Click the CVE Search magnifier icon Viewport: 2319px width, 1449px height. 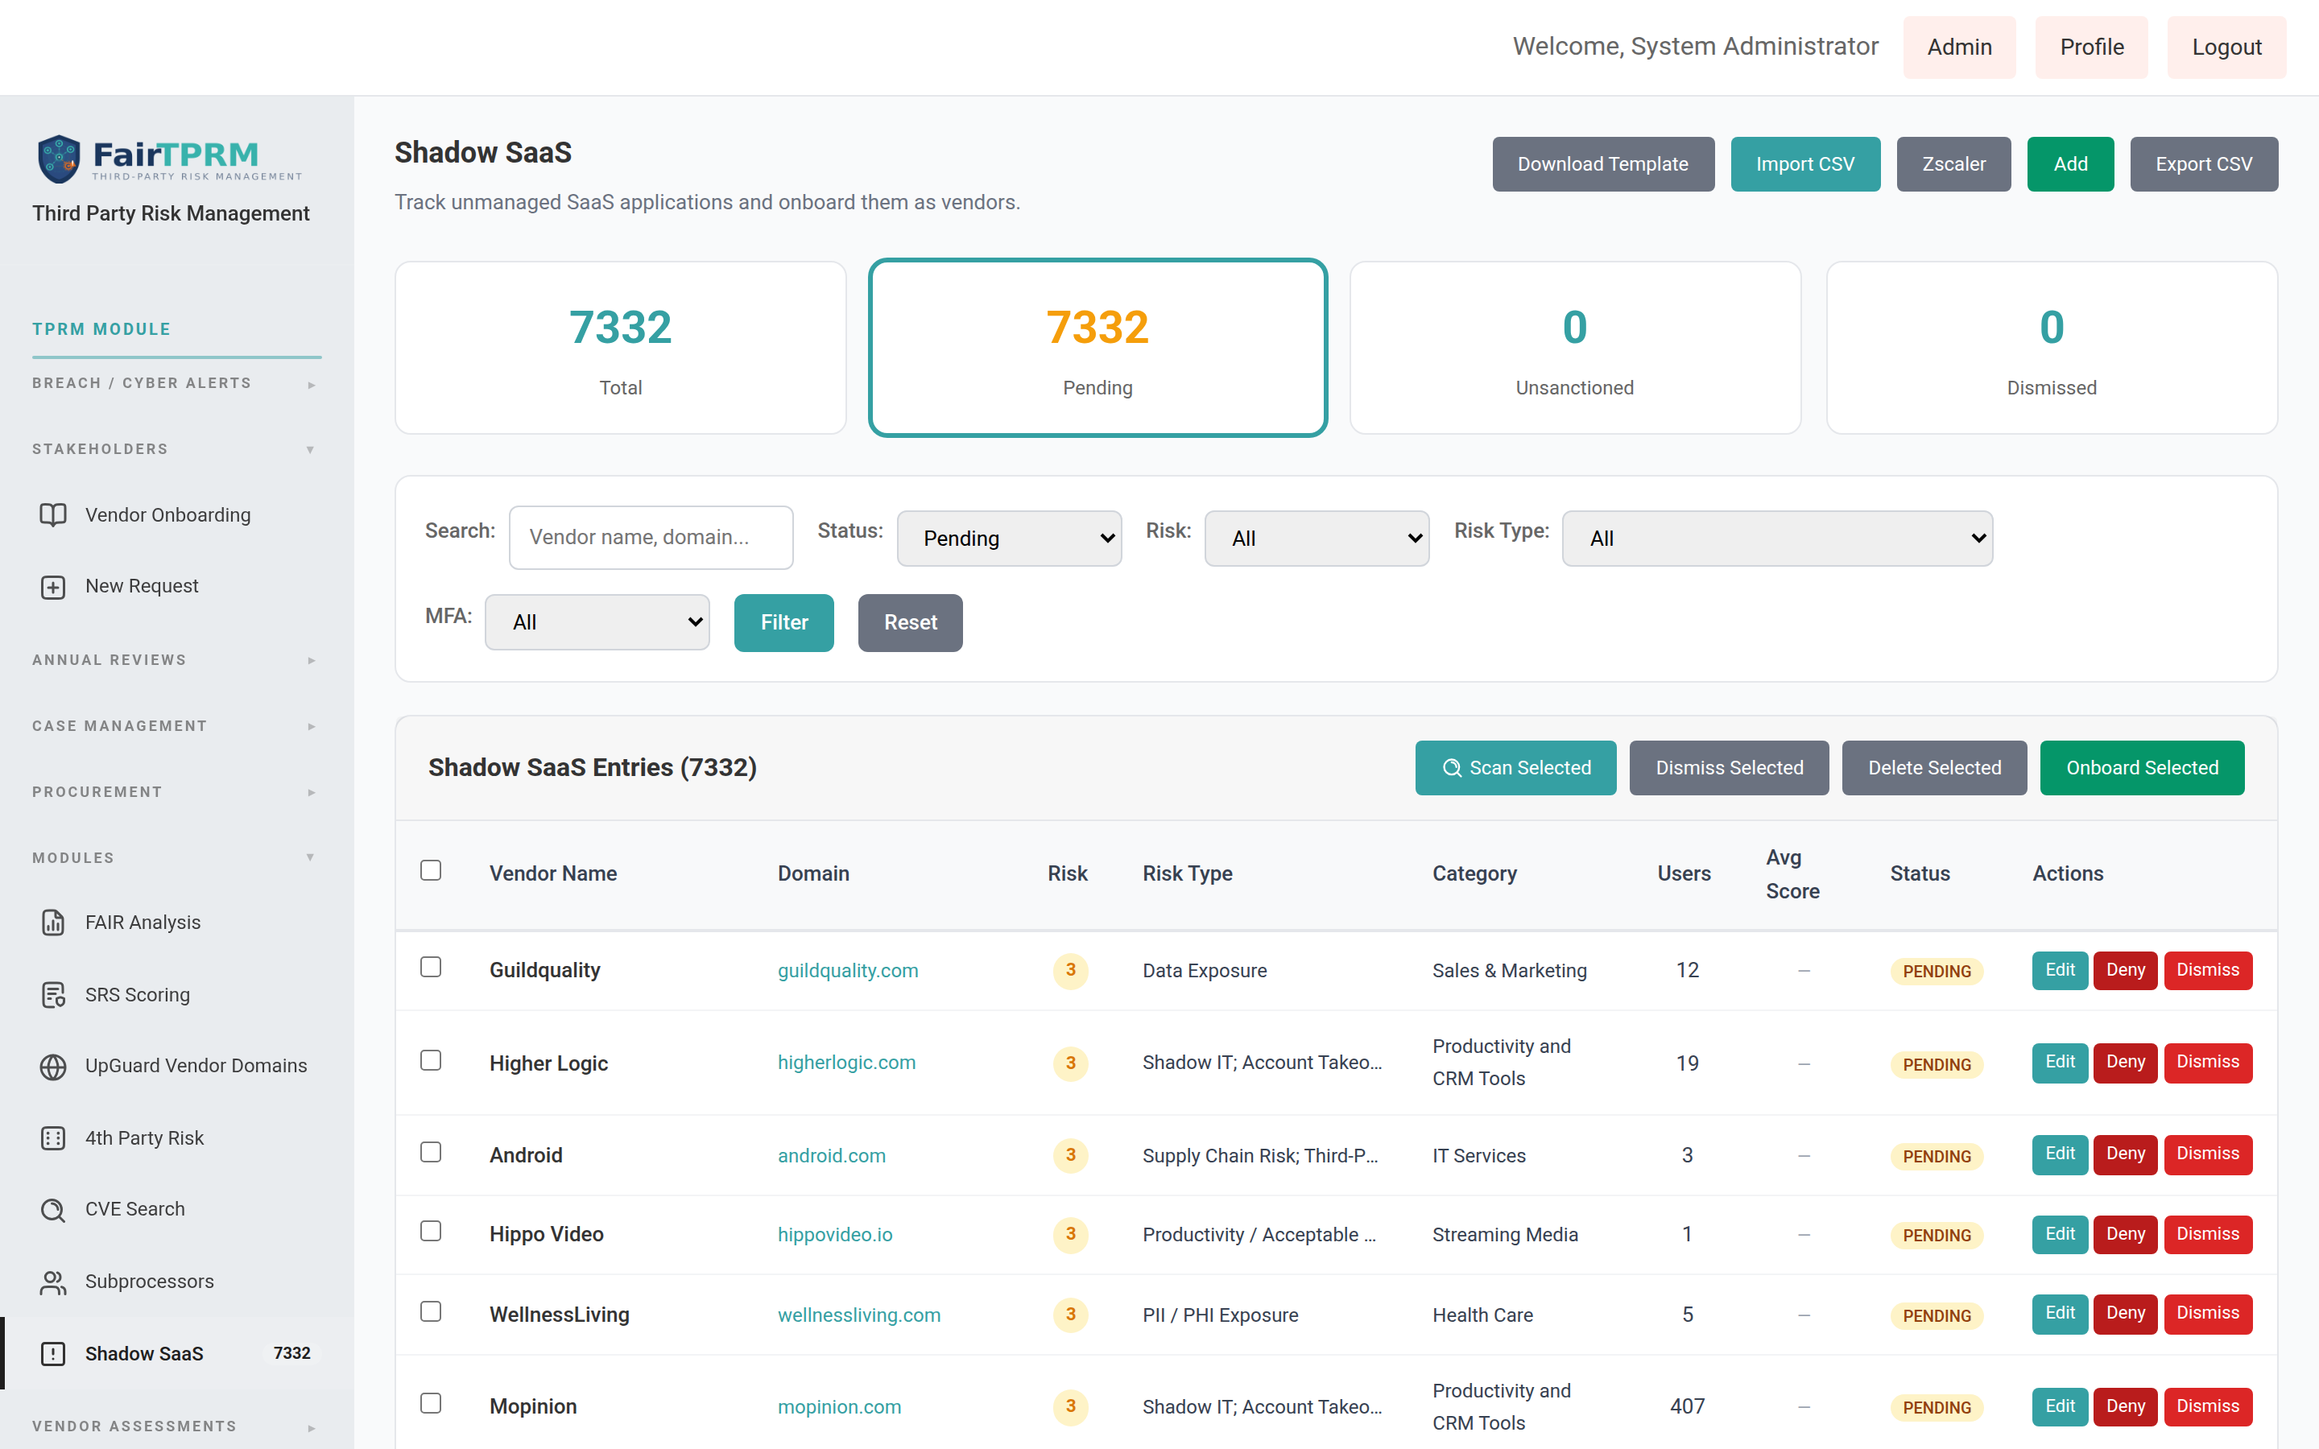(52, 1209)
